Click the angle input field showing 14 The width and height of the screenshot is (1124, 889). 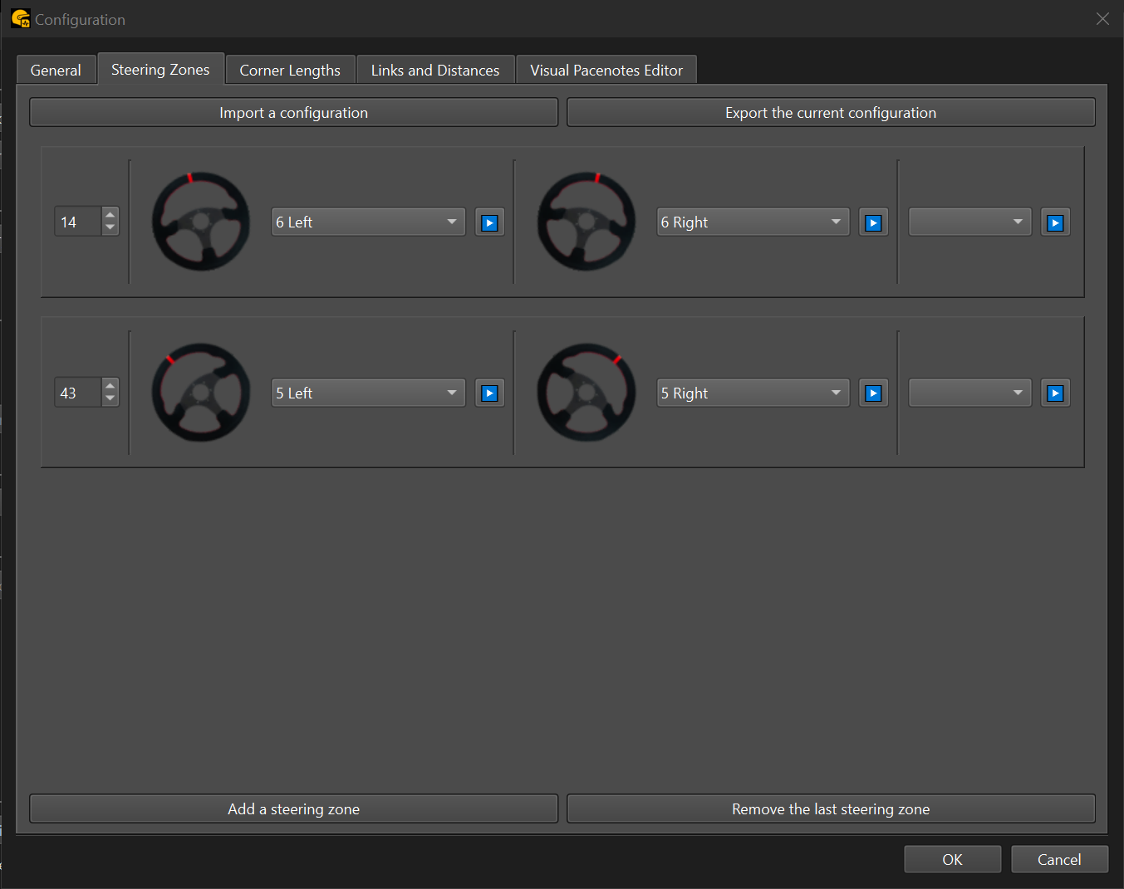coord(78,222)
